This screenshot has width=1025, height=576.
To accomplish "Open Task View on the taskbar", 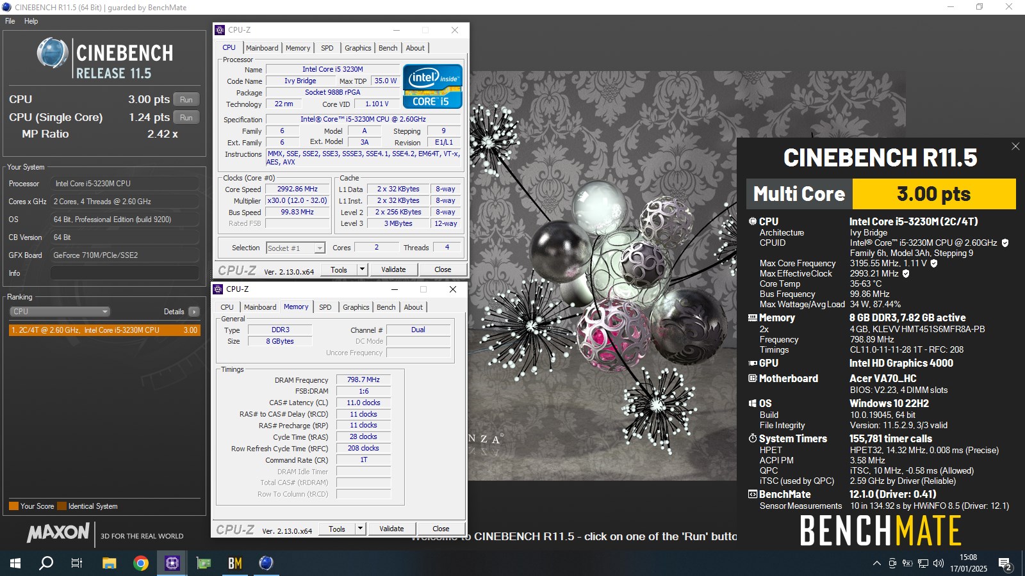I will click(x=77, y=563).
